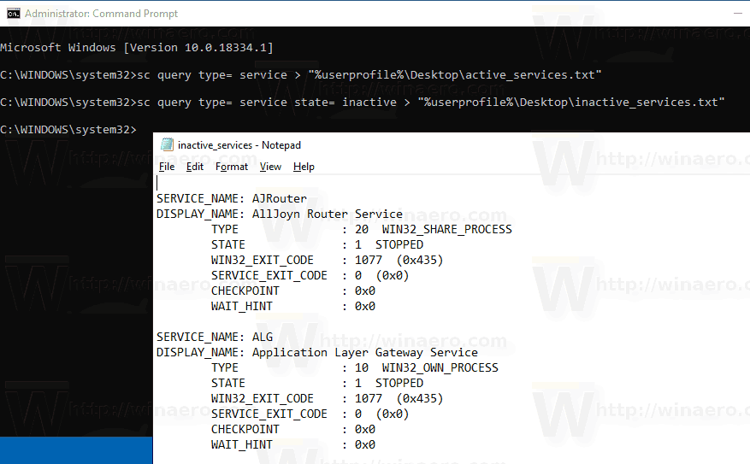Click the Windows version line in Command Prompt
The image size is (750, 464).
[137, 47]
